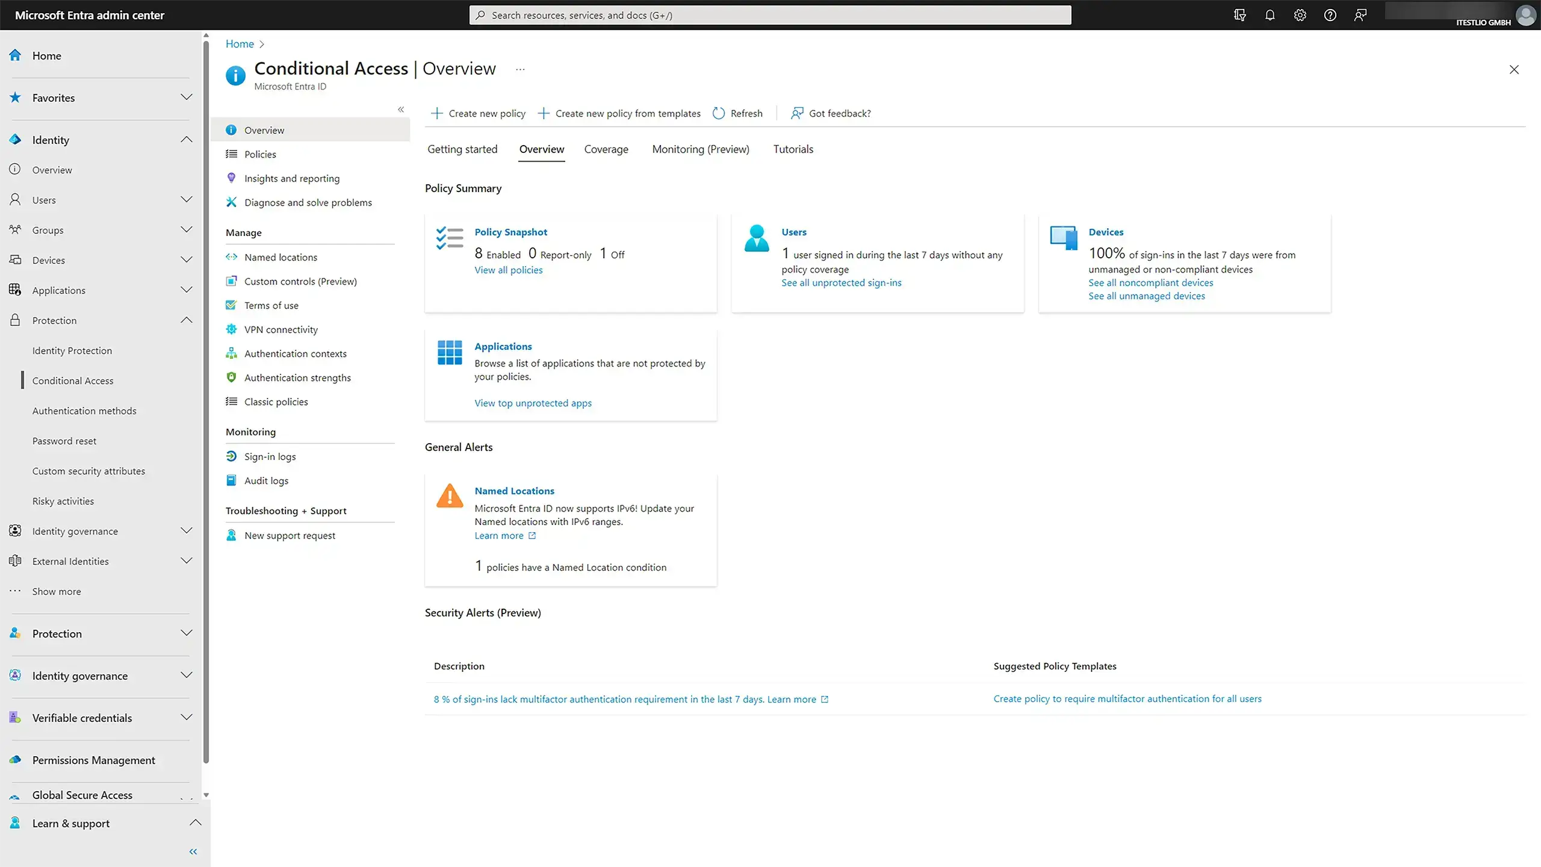Open the ellipsis more options next to title
The width and height of the screenshot is (1541, 867).
click(520, 69)
